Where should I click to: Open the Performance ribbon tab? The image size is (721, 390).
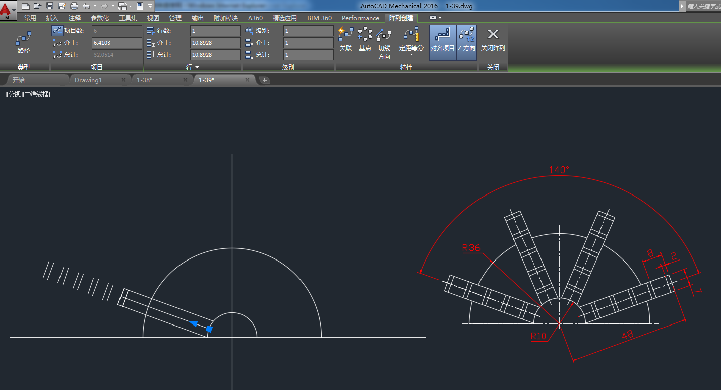(x=360, y=18)
